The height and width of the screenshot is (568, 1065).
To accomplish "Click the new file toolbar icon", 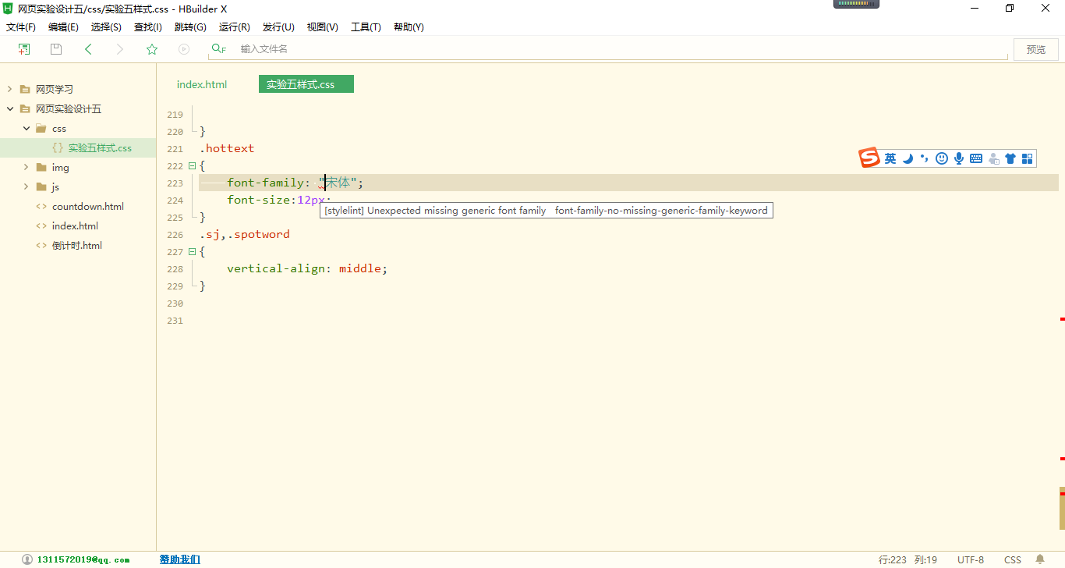I will coord(24,49).
